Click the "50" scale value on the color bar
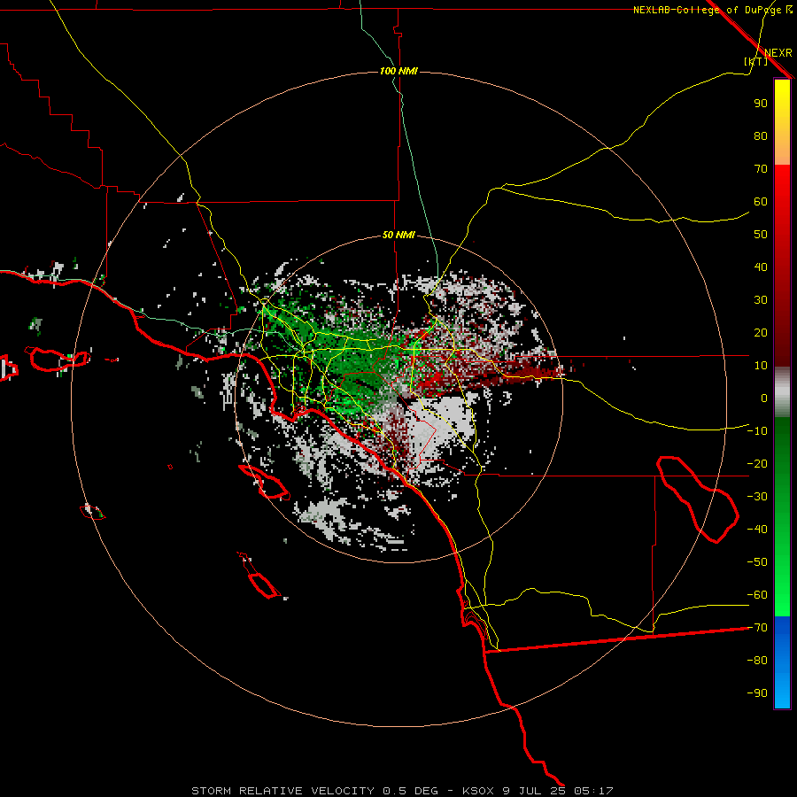Image resolution: width=797 pixels, height=797 pixels. pos(761,235)
